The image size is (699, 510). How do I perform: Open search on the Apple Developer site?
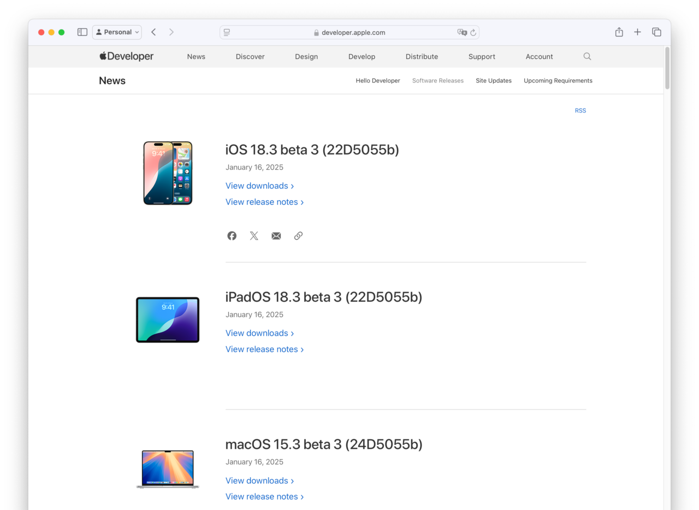587,56
